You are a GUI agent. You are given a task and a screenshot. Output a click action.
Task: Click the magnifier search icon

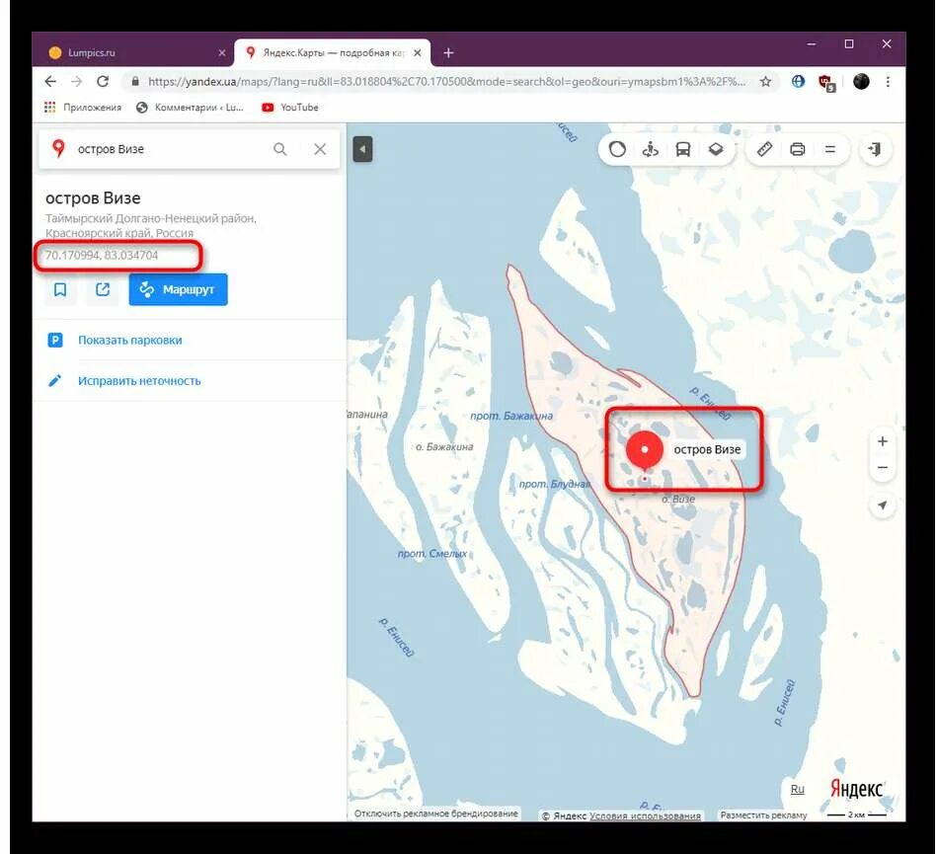pos(280,149)
